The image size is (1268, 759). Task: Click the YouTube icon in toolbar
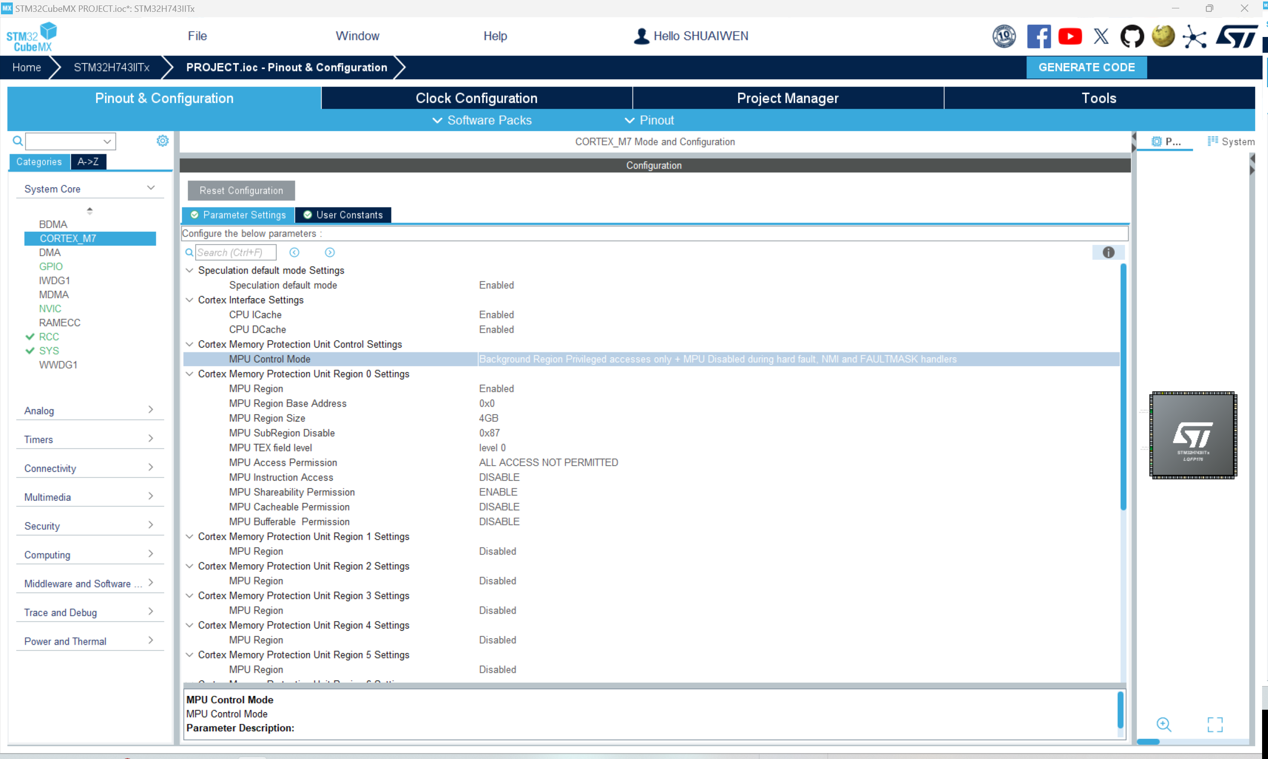1070,36
